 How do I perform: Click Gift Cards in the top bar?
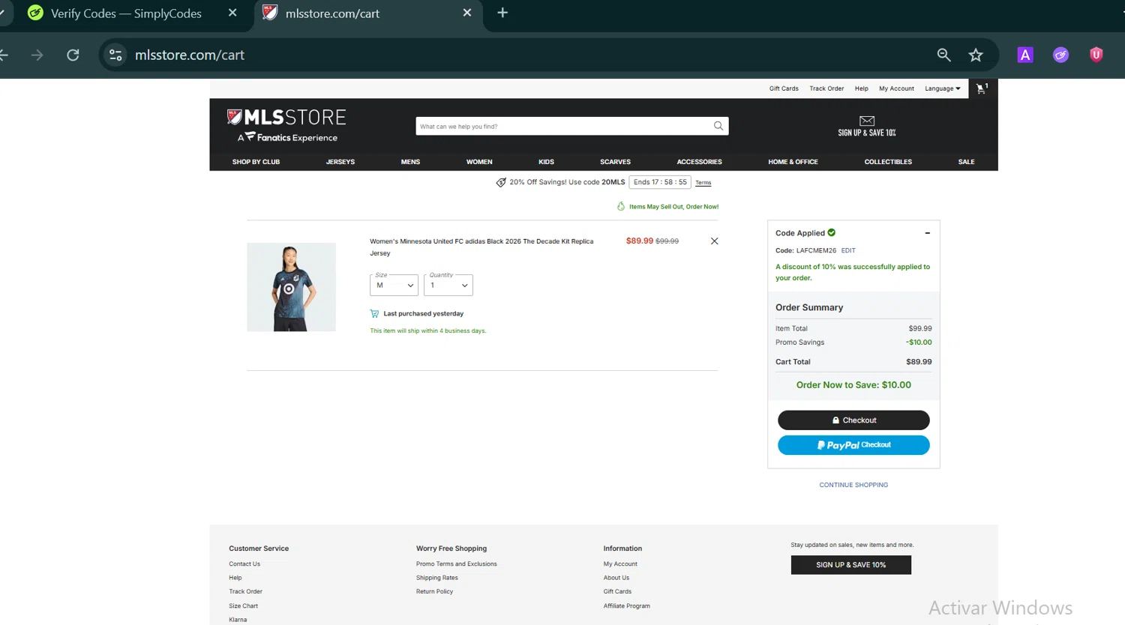(784, 88)
